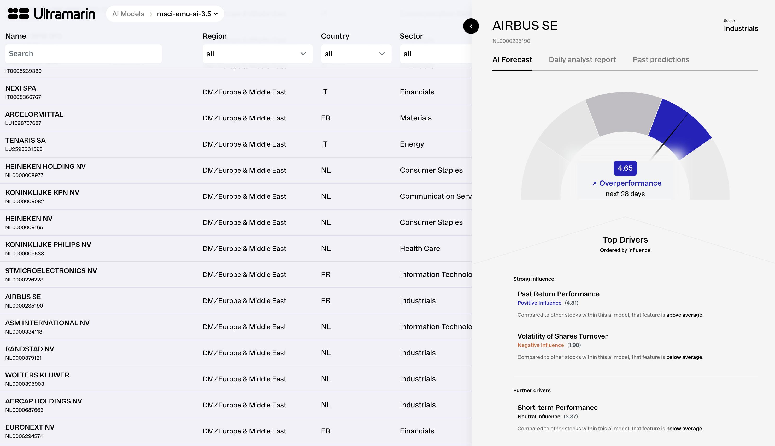The width and height of the screenshot is (775, 446).
Task: Click the Name search field
Action: (x=83, y=54)
